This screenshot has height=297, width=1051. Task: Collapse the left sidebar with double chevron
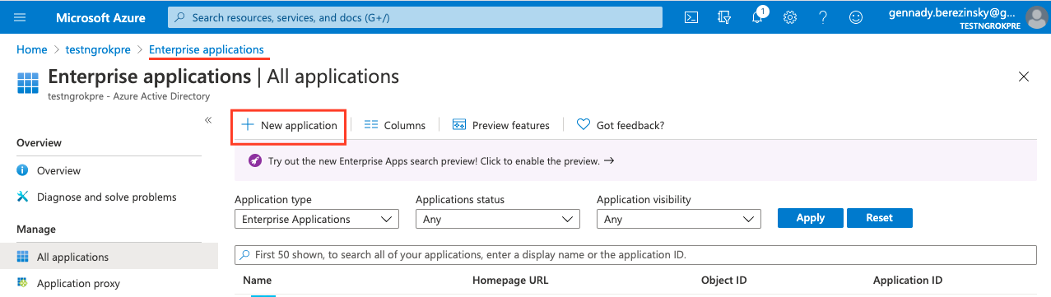(208, 120)
